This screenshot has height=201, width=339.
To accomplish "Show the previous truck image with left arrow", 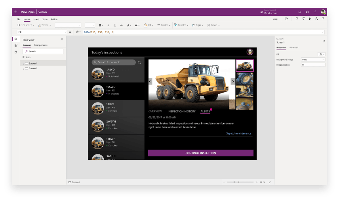I will 150,82.
